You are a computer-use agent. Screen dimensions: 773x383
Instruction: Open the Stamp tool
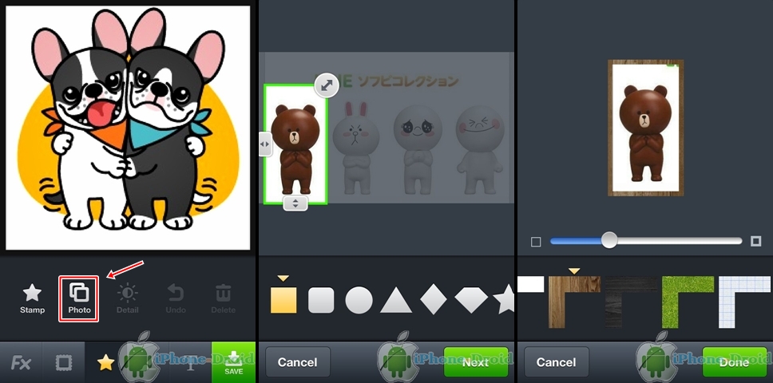[33, 298]
